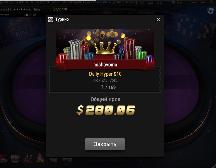Dismiss the Турнир dialog with X
The height and width of the screenshot is (168, 216).
(159, 19)
